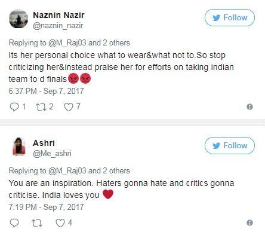Open info icon on Naznin's tweet
Viewport: 265px width, 232px height.
(x=249, y=107)
